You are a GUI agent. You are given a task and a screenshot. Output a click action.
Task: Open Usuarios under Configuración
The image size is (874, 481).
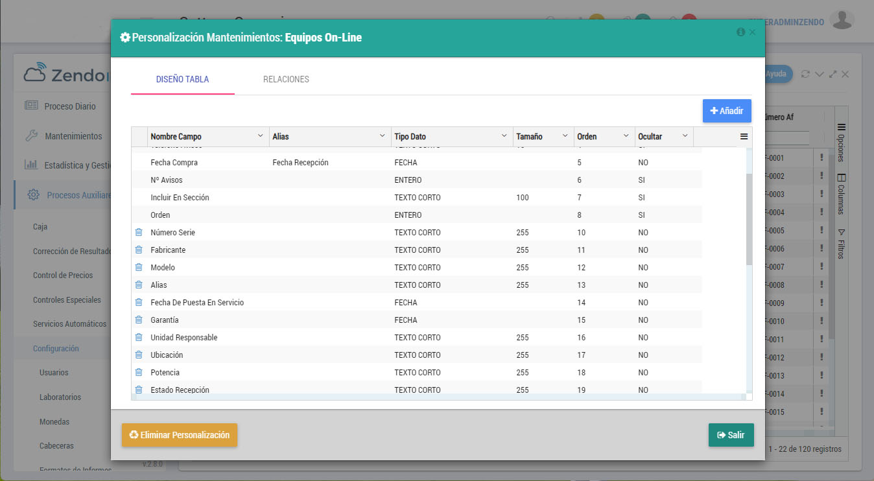click(x=54, y=373)
